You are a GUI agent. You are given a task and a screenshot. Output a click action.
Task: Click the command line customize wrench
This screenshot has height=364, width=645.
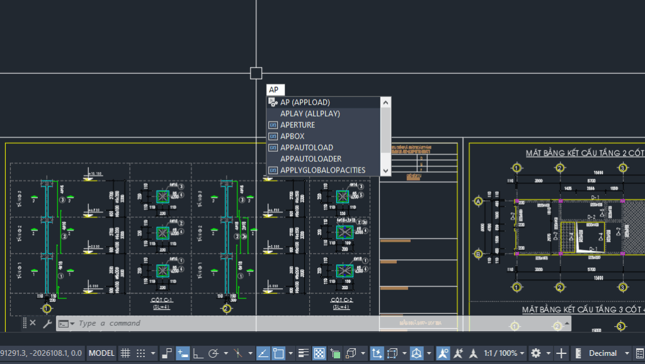pyautogui.click(x=46, y=323)
